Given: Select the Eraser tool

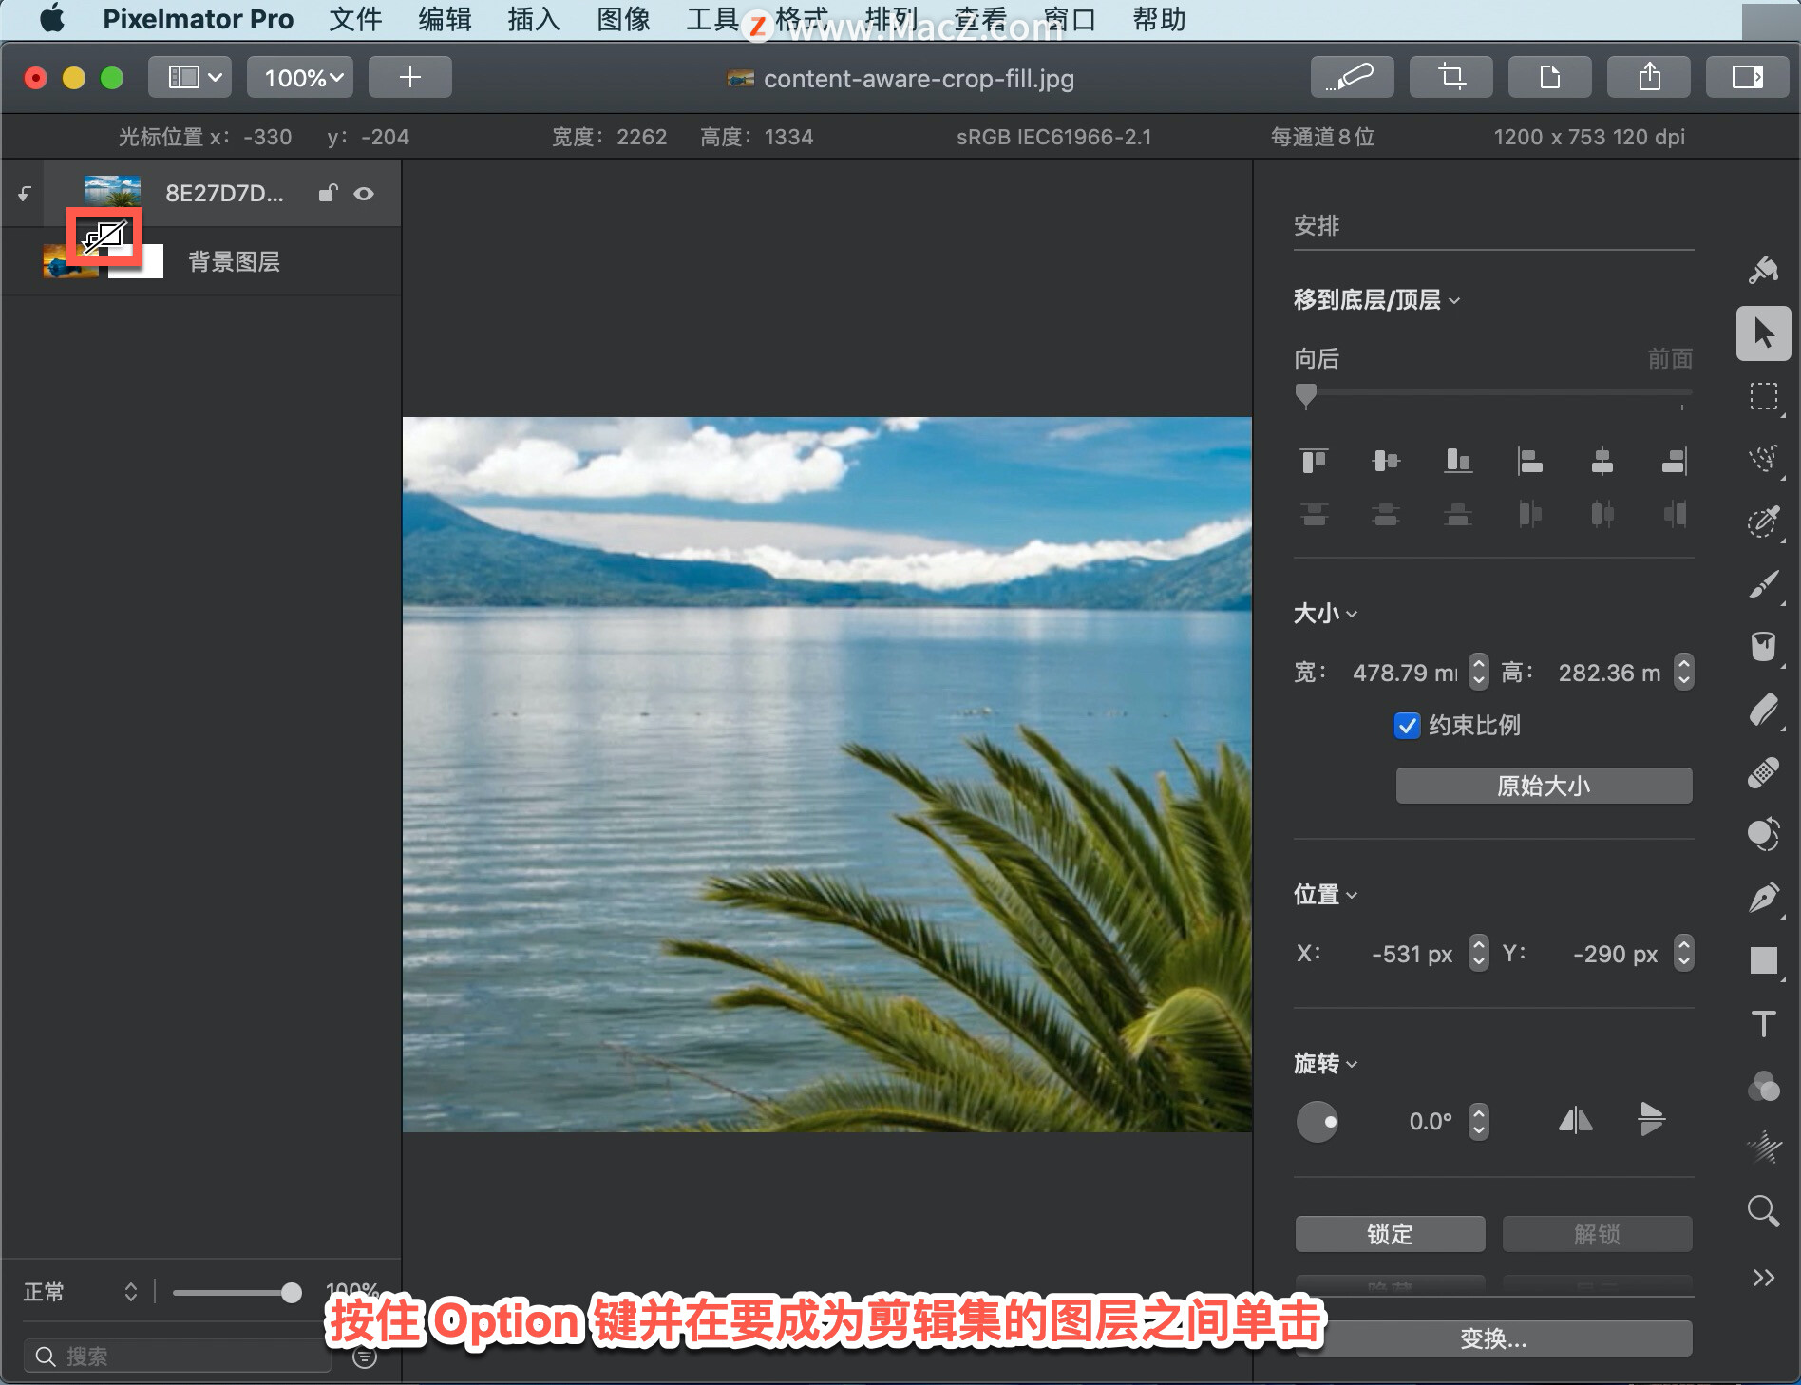Looking at the screenshot, I should coord(1764,710).
